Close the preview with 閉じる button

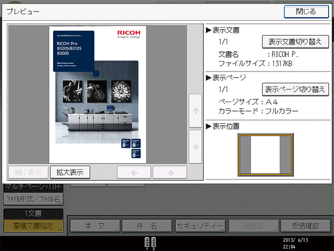[306, 12]
